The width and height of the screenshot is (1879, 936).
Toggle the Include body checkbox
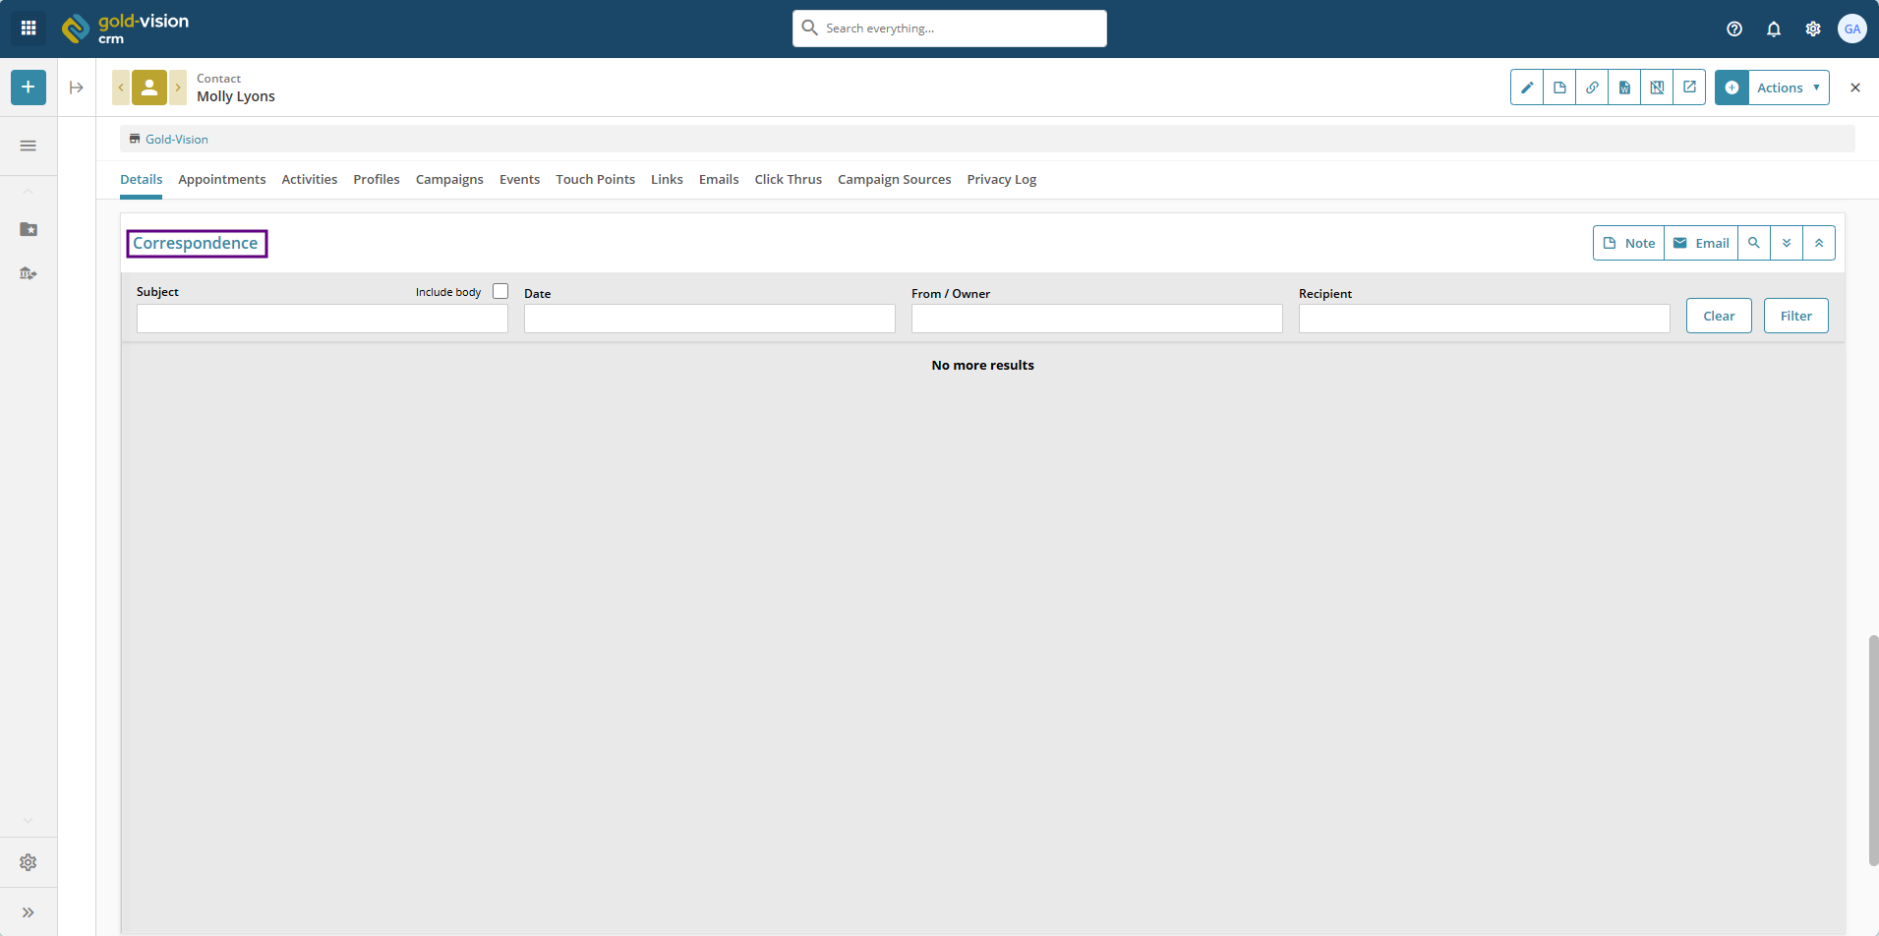500,291
